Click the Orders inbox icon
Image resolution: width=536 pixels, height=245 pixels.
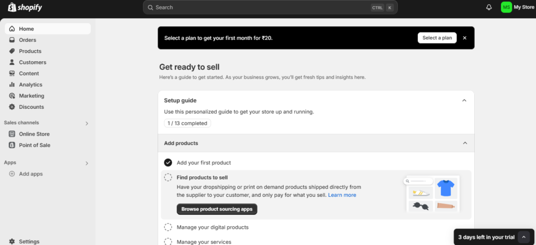(12, 40)
